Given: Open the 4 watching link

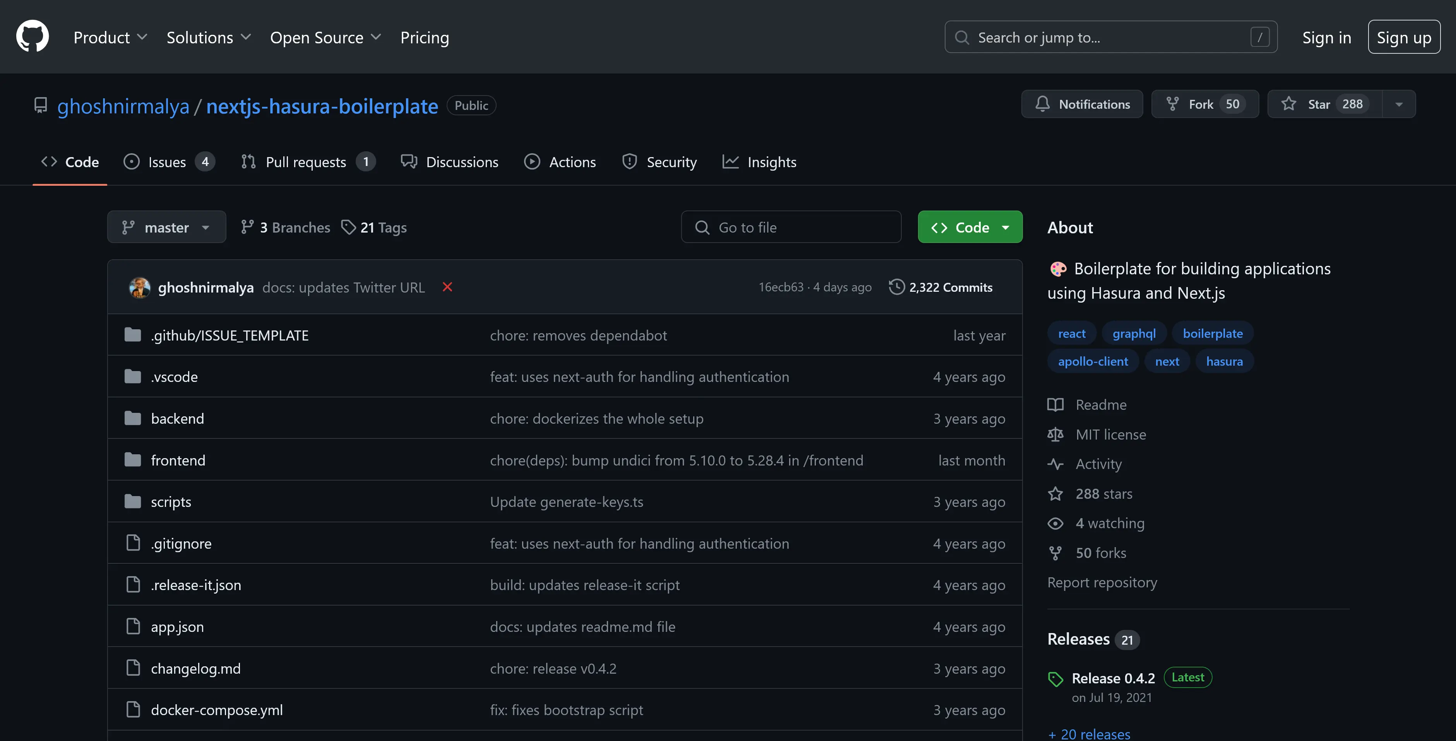Looking at the screenshot, I should click(1110, 524).
